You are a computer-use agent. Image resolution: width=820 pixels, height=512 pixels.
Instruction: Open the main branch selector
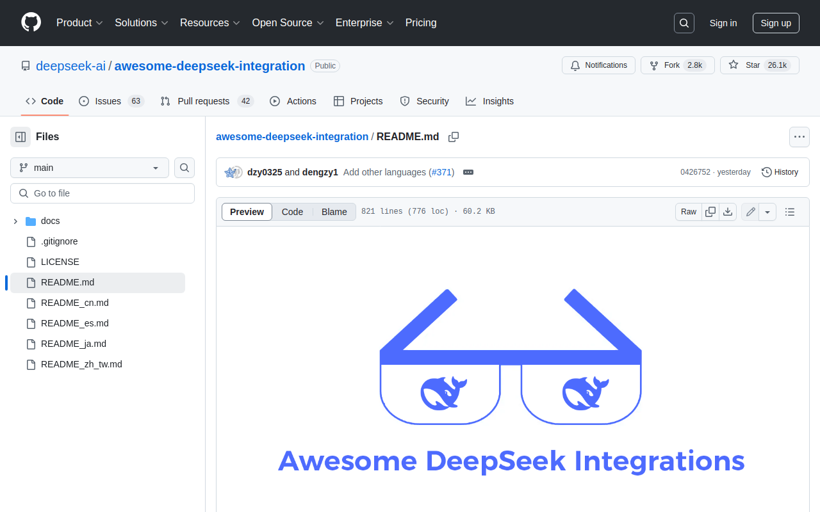pyautogui.click(x=90, y=168)
